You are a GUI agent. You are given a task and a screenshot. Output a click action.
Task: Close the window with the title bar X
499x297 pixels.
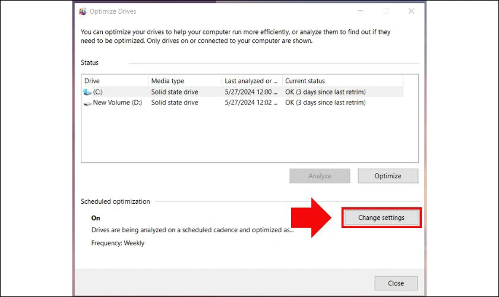point(411,11)
